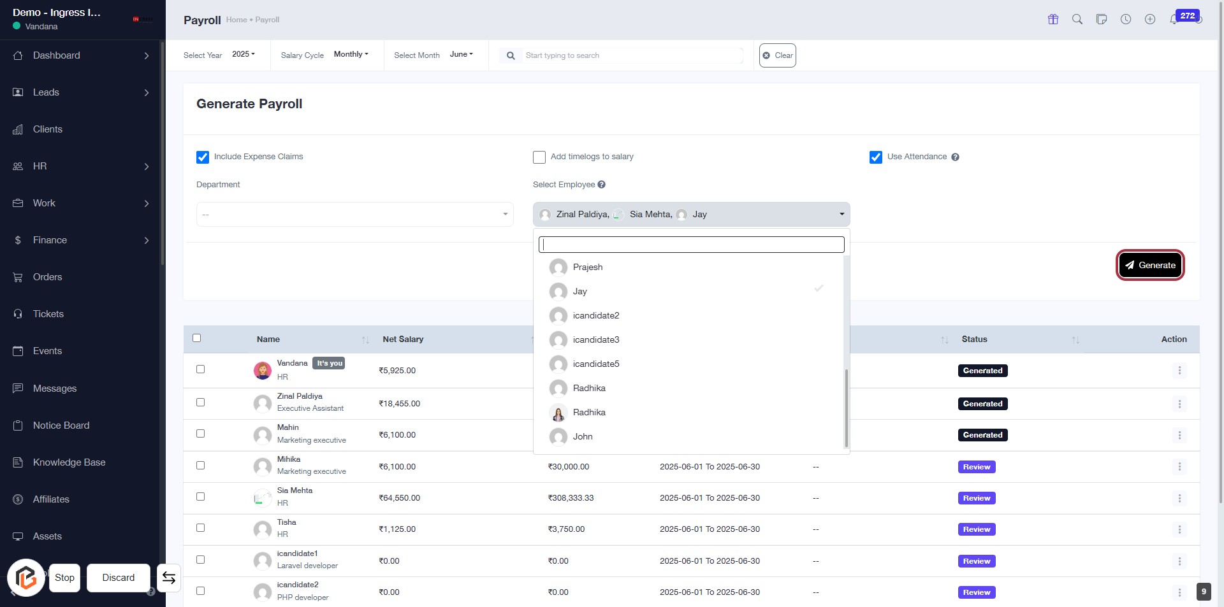Open the search magnifier icon in header
1224x607 pixels.
(x=1077, y=19)
